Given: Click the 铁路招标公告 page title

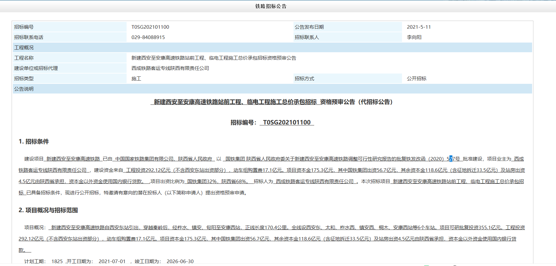Looking at the screenshot, I should 271,6.
